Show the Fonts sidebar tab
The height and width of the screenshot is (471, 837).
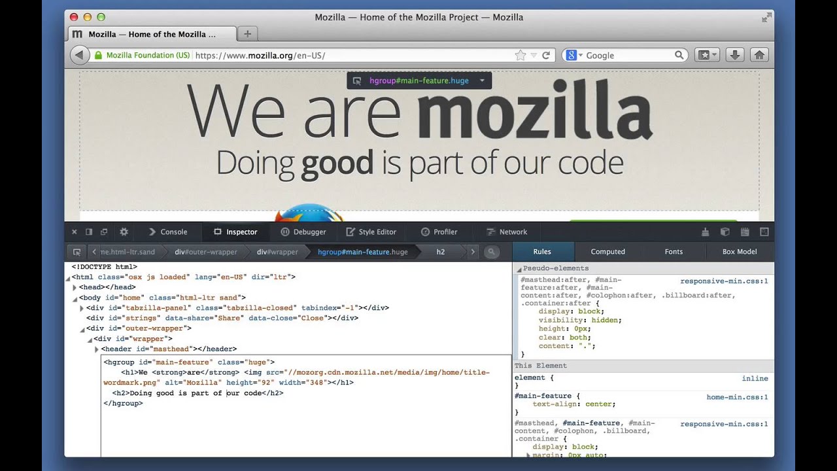click(674, 252)
